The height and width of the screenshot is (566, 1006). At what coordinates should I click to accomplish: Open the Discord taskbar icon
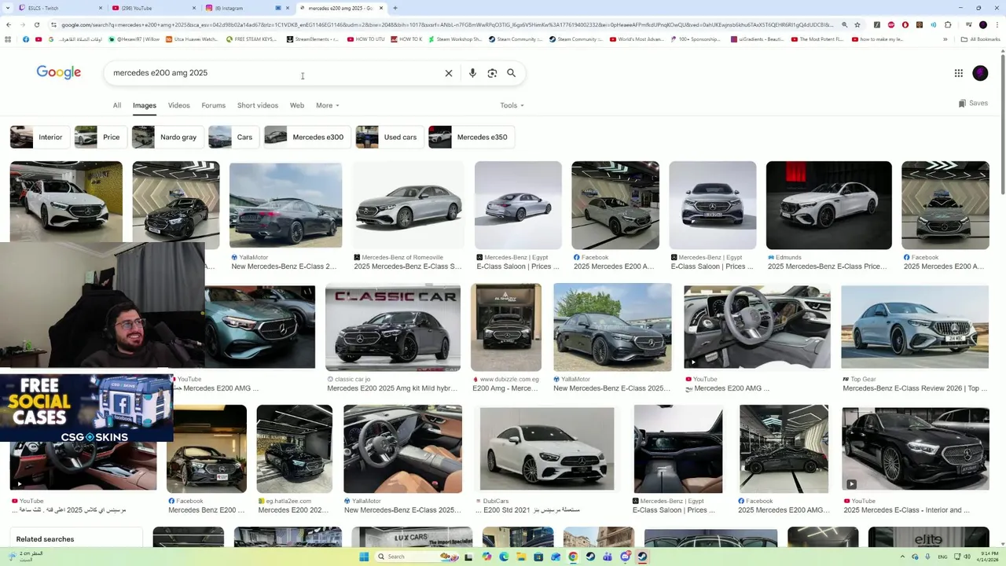625,557
